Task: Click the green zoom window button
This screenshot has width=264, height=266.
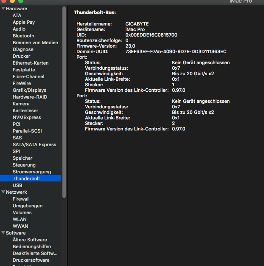Action: tap(21, 1)
